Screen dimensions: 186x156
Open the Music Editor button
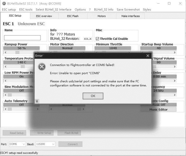[x=158, y=110]
